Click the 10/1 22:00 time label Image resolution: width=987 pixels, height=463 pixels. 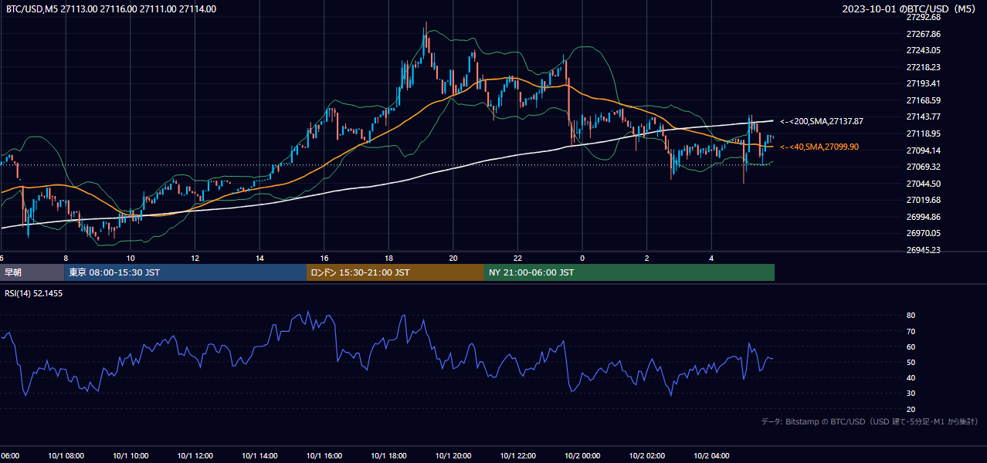[517, 456]
